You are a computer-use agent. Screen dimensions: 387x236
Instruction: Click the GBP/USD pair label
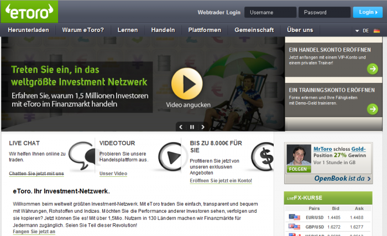tap(315, 227)
